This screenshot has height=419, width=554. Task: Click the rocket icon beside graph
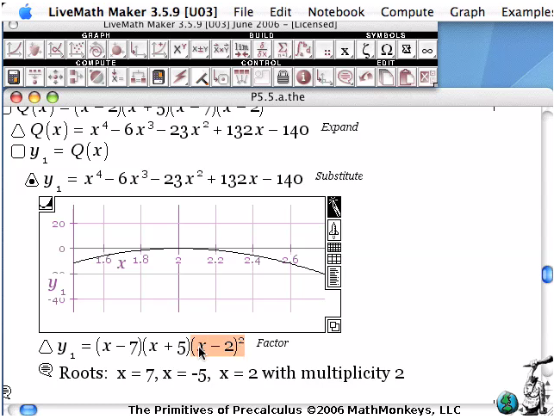point(334,229)
